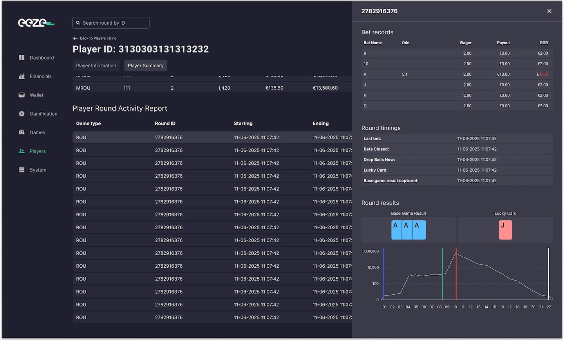Click the eeze logo
Image resolution: width=564 pixels, height=341 pixels.
36,23
